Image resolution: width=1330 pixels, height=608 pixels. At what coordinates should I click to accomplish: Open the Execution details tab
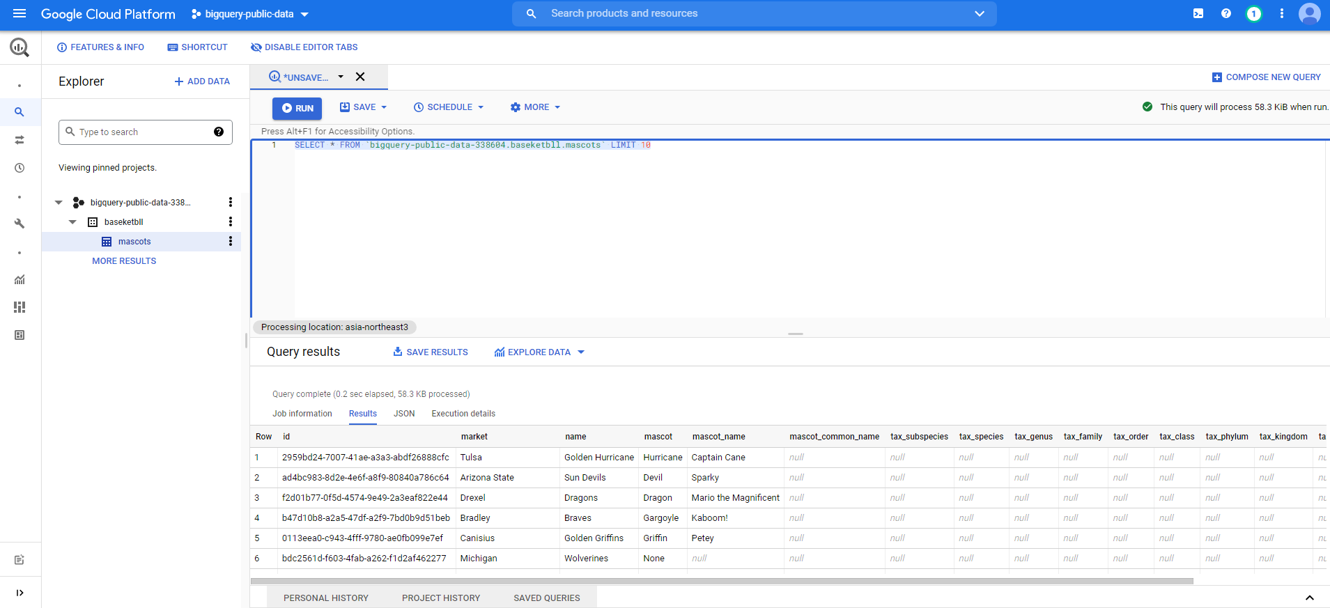coord(463,414)
